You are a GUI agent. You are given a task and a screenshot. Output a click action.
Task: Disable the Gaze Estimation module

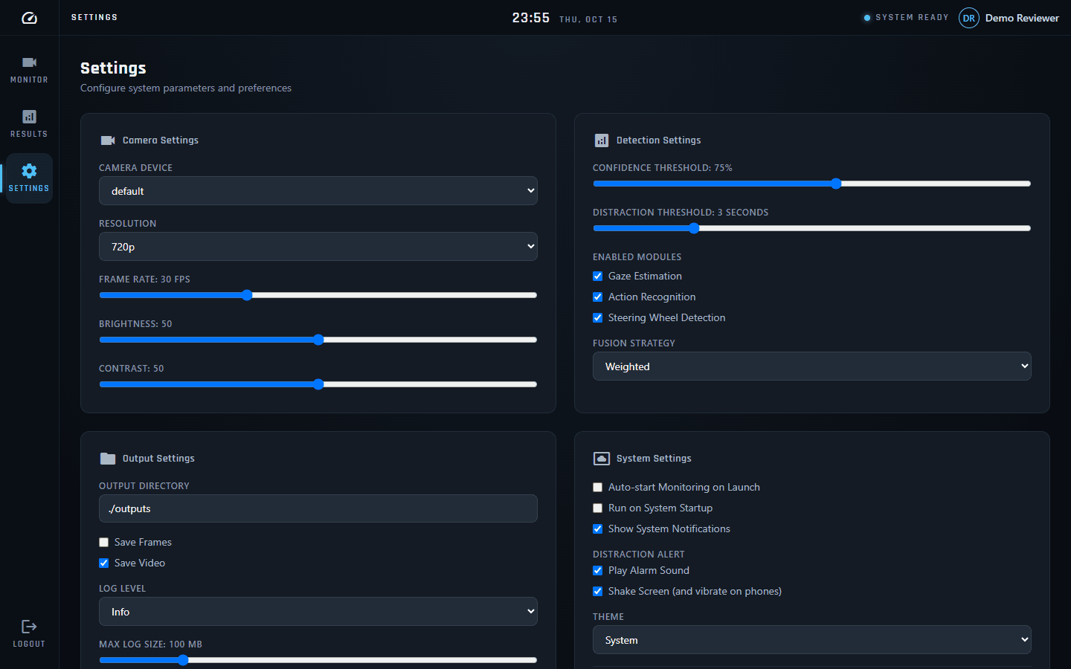[598, 277]
